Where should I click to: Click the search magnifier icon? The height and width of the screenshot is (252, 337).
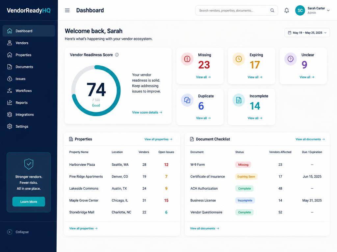pos(272,10)
